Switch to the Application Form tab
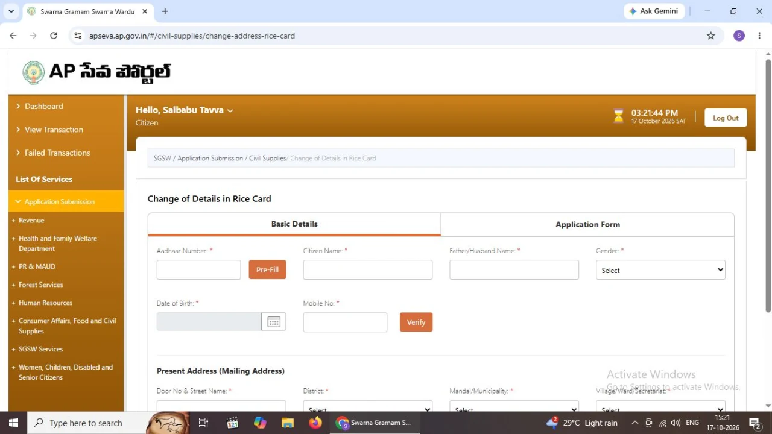The width and height of the screenshot is (772, 434). (x=587, y=224)
